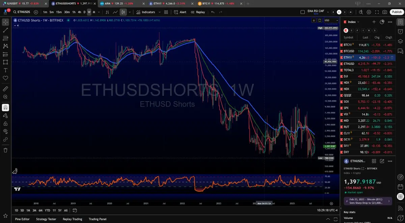Open the USD currency dropdown on the price scale
The width and height of the screenshot is (405, 223).
[331, 20]
